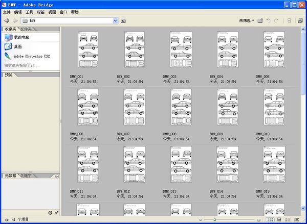
Task: Click the cancel metadata icon
Action: (x=50, y=213)
